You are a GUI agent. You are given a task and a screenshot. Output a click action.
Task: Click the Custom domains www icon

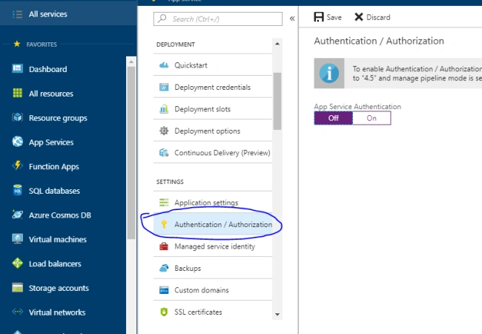coord(164,290)
